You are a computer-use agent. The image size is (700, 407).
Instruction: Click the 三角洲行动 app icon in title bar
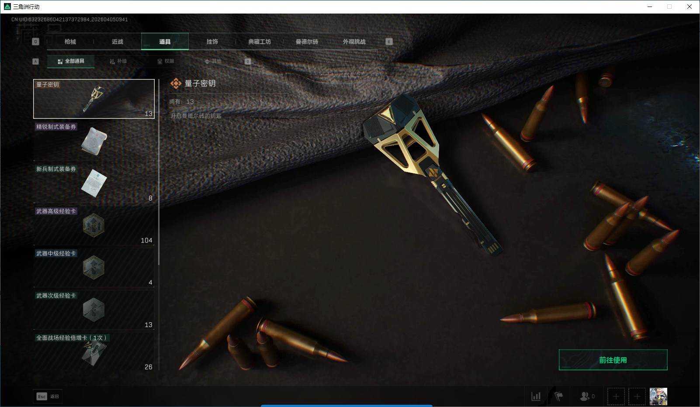[x=7, y=7]
